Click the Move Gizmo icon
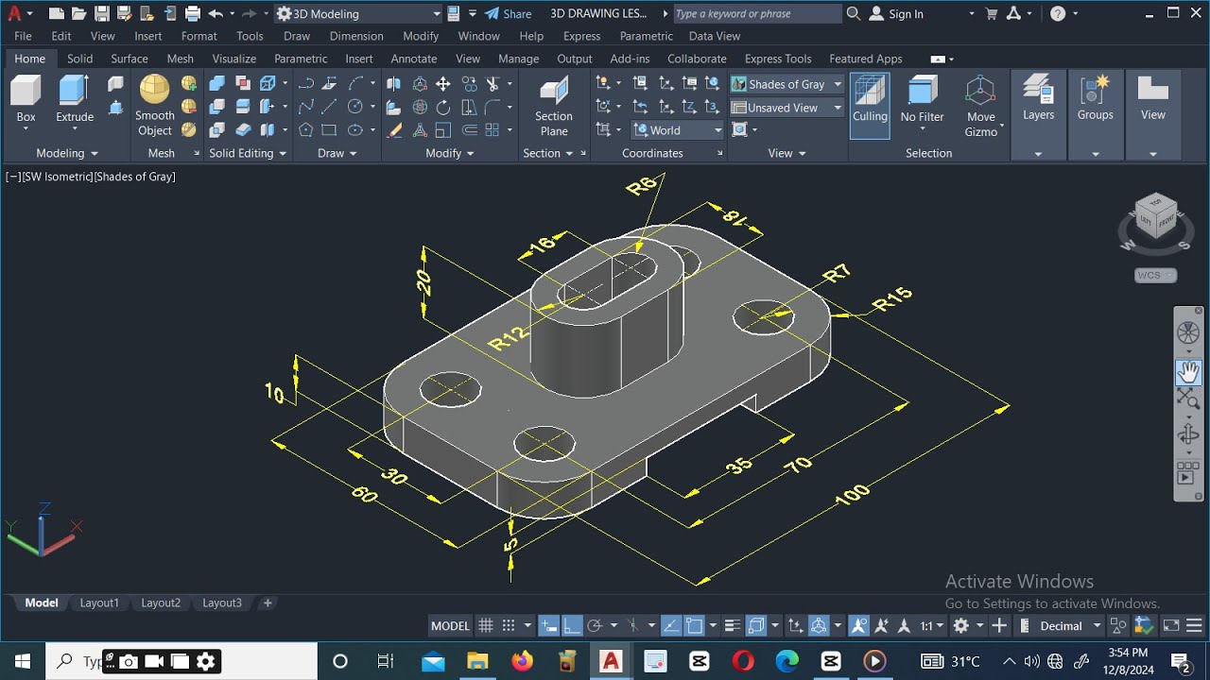Viewport: 1210px width, 680px height. 980,106
